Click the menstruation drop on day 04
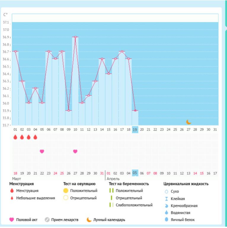 coord(35,137)
